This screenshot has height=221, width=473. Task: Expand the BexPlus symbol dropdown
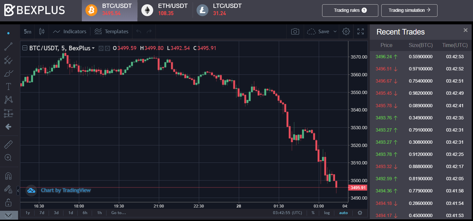92,48
